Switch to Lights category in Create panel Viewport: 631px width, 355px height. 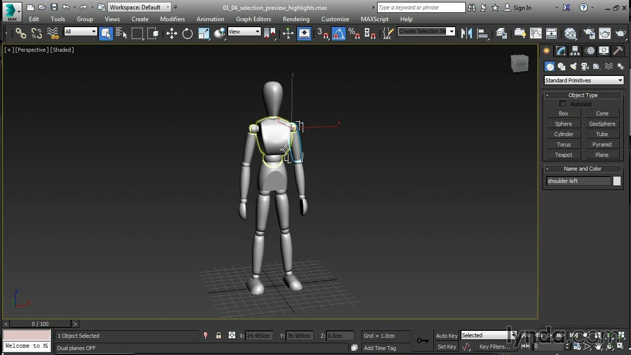coord(573,67)
